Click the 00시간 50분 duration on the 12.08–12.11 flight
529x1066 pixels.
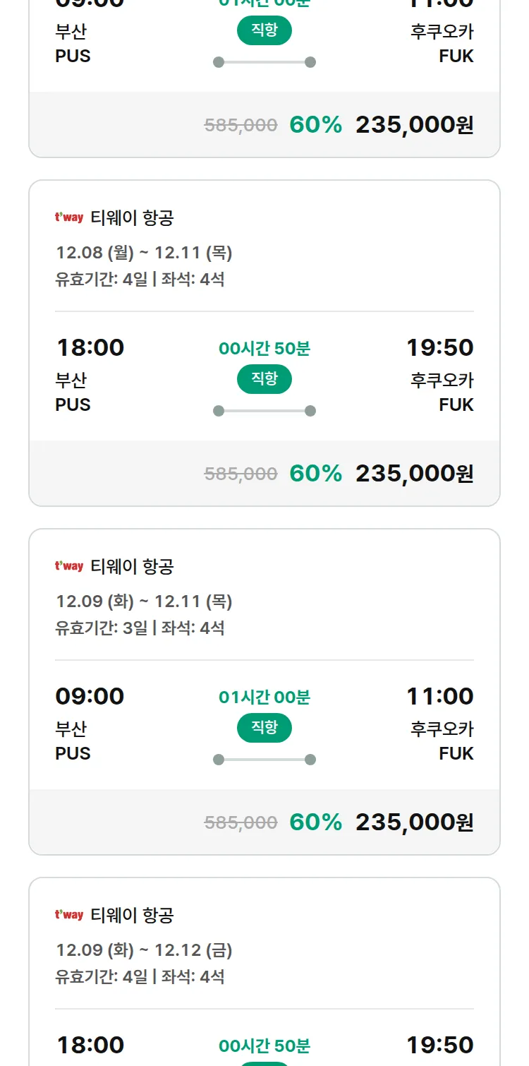point(264,349)
